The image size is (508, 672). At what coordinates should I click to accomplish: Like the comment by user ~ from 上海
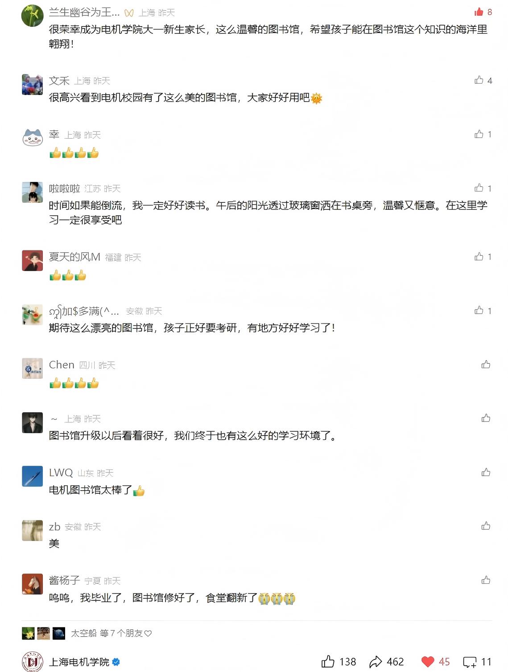(486, 418)
